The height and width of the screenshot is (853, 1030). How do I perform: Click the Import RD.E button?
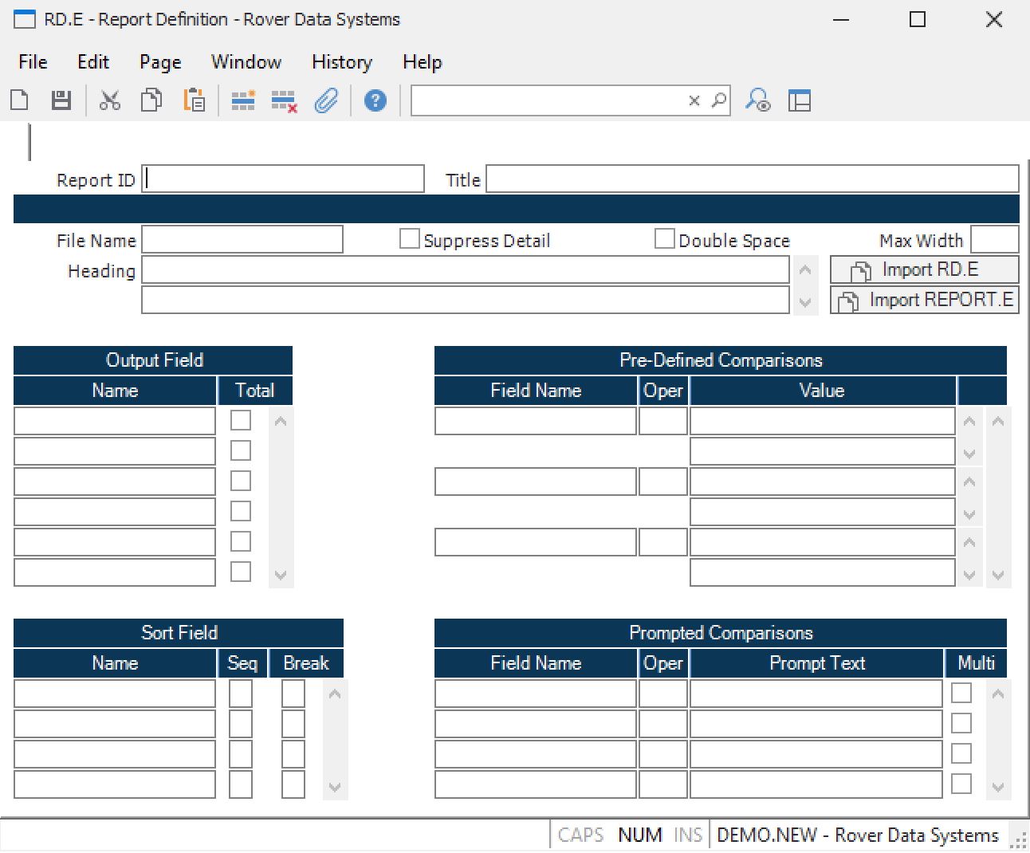[924, 270]
